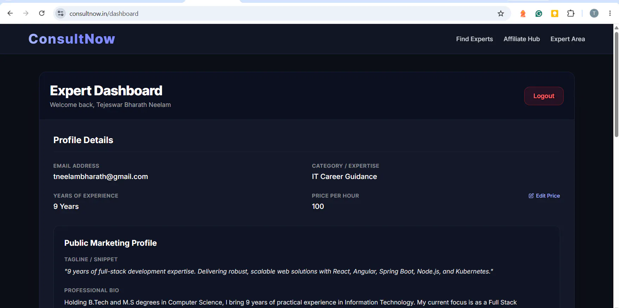Viewport: 619px width, 308px height.
Task: Click the Edit Price link text
Action: point(548,196)
